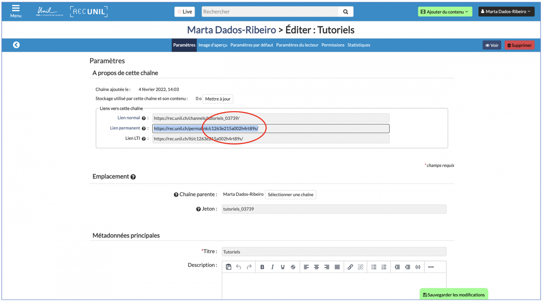Viewport: 543px width, 303px height.
Task: Insert link using chain icon
Action: (x=350, y=267)
